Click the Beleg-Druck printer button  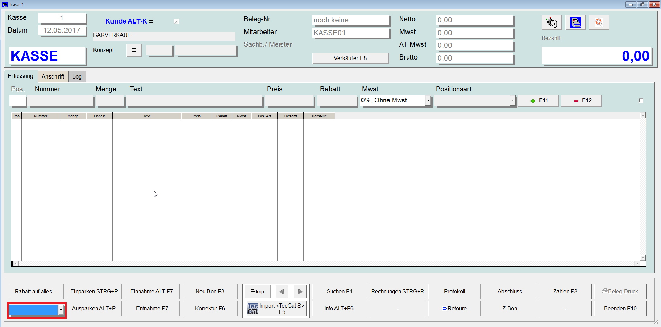(x=620, y=292)
